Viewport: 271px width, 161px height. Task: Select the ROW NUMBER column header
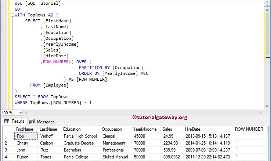click(x=250, y=129)
